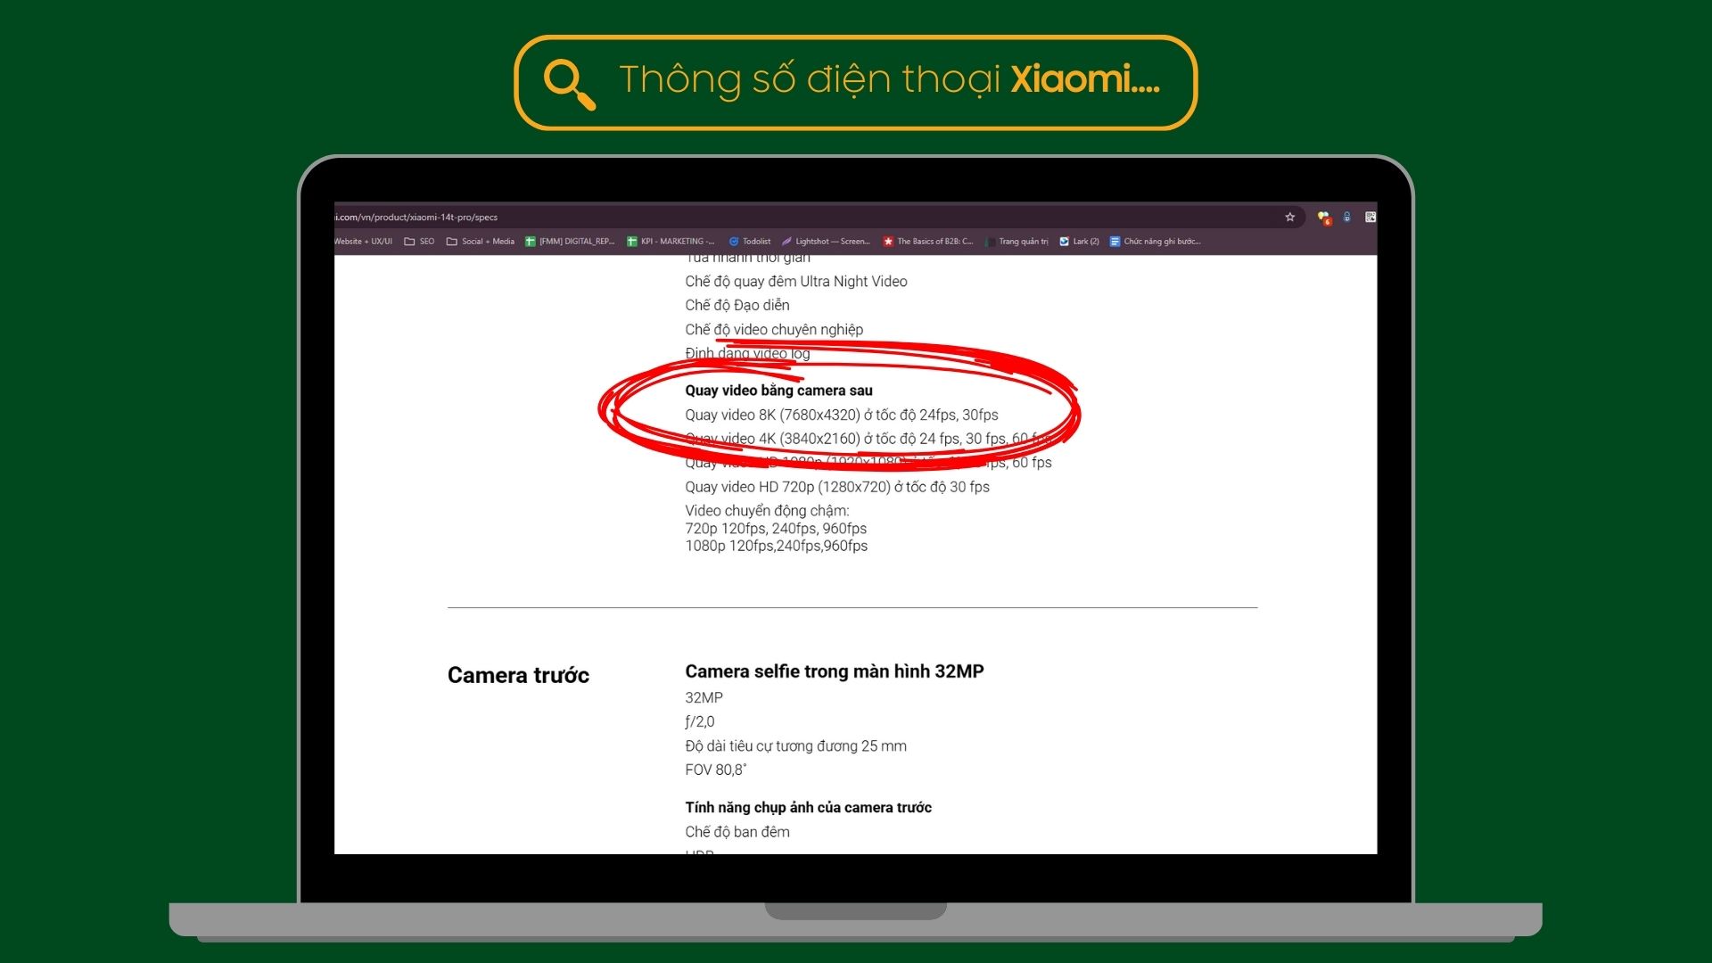The image size is (1712, 963).
Task: Open the SEO bookmarks folder
Action: (419, 241)
